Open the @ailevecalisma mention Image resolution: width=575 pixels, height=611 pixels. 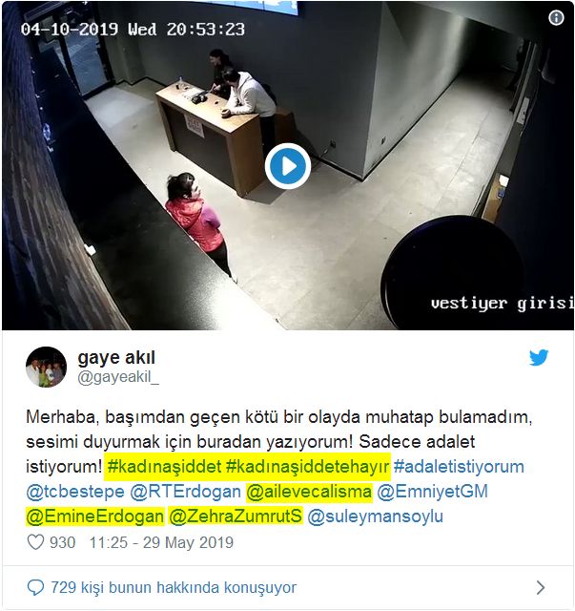coord(309,492)
